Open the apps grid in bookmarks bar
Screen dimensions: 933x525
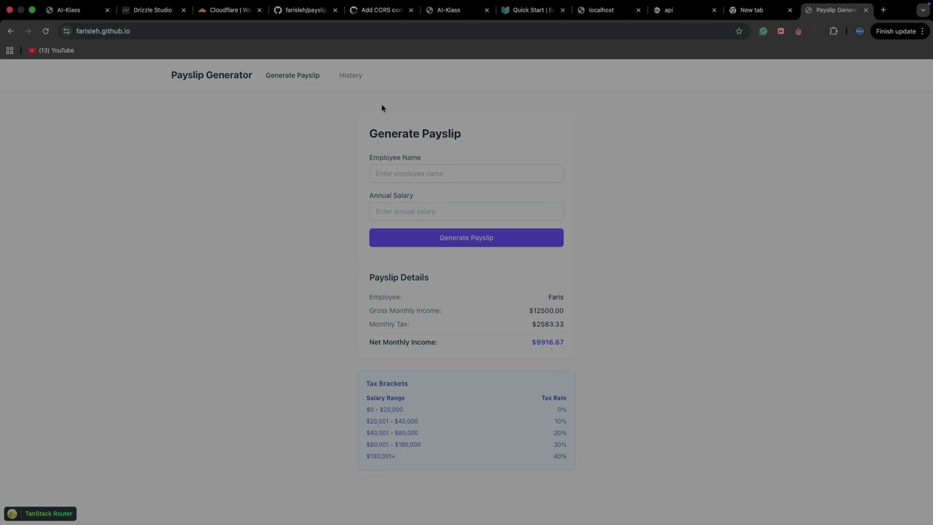(x=9, y=50)
